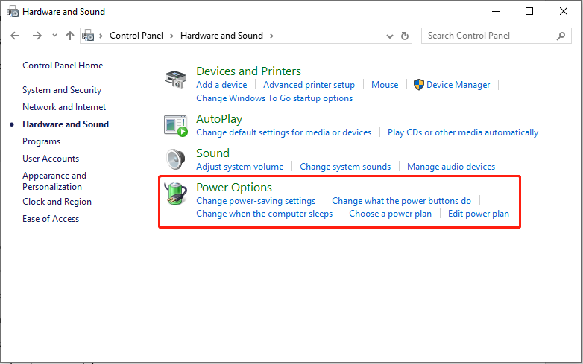This screenshot has height=364, width=583.
Task: Expand the chevron before Control Panel breadcrumb
Action: pyautogui.click(x=101, y=36)
